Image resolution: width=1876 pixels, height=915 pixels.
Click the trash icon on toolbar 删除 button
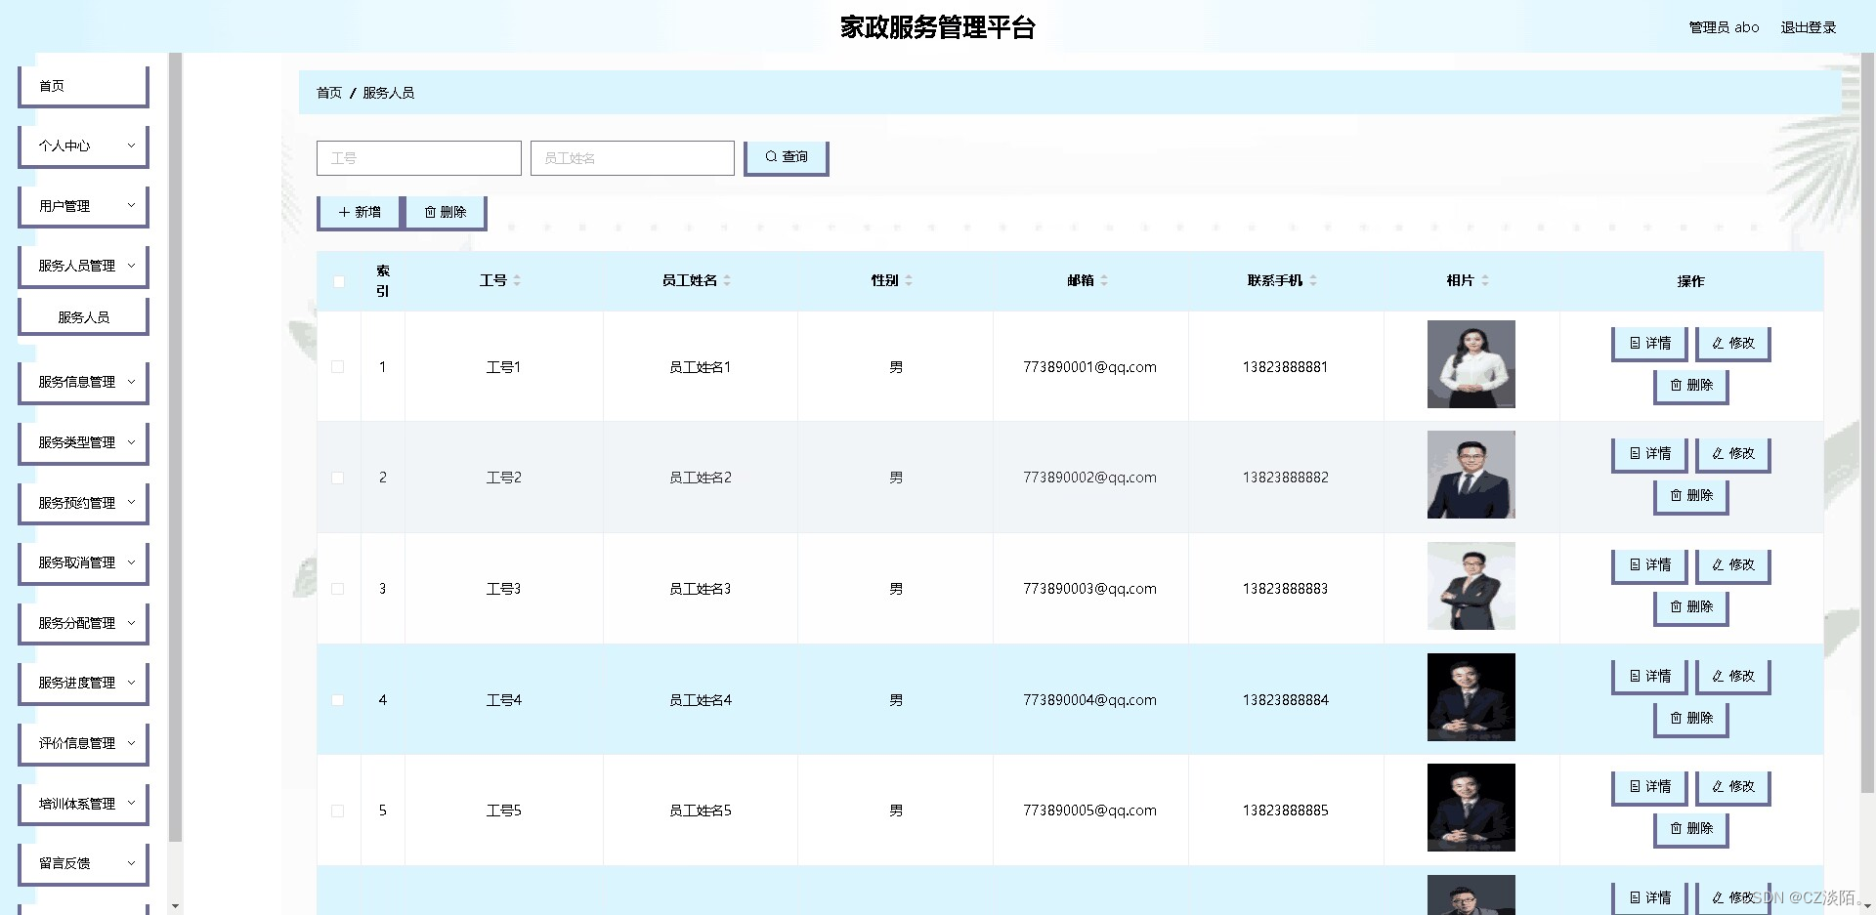point(430,212)
